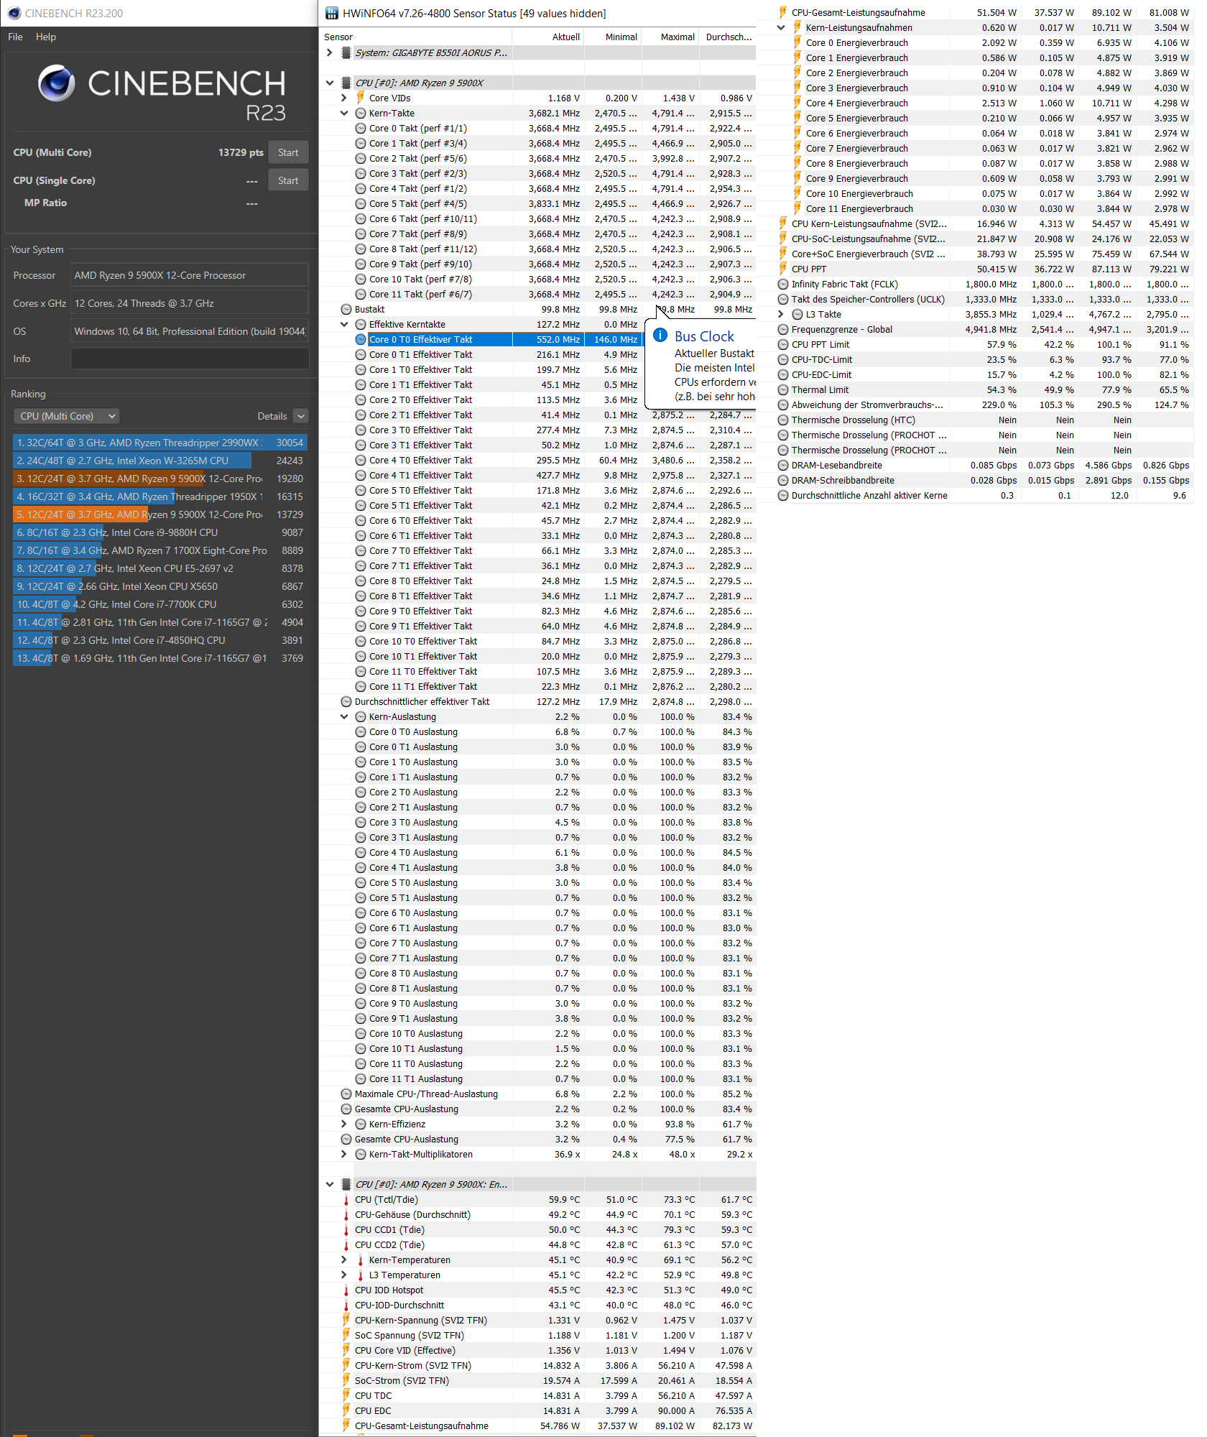Click the Durchsch... column header

tap(729, 37)
